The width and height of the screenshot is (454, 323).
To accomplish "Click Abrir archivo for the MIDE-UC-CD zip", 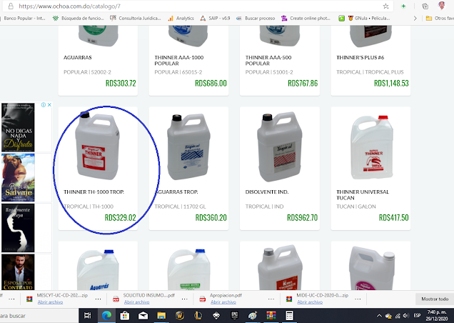I will pyautogui.click(x=310, y=302).
